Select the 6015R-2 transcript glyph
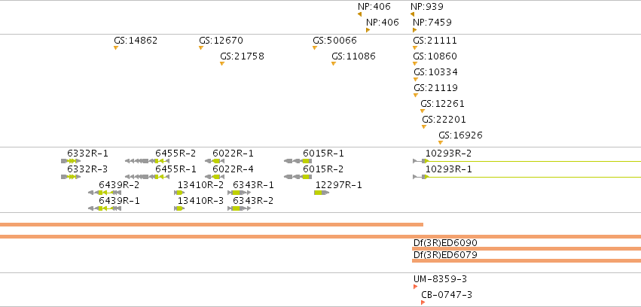The width and height of the screenshot is (641, 307). pos(298,177)
